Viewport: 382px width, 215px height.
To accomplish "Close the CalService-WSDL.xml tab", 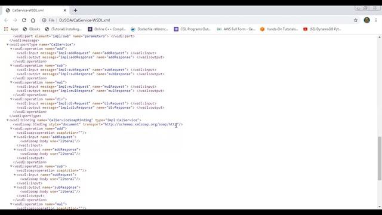I will coord(65,10).
